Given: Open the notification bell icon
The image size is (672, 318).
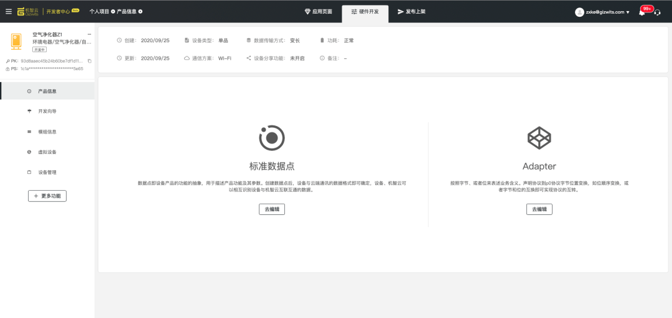Looking at the screenshot, I should 642,12.
